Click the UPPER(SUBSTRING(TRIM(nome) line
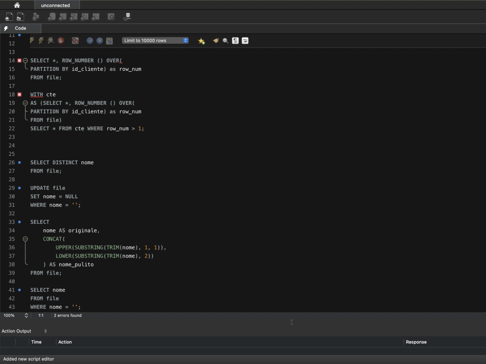The height and width of the screenshot is (364, 486). coord(111,248)
